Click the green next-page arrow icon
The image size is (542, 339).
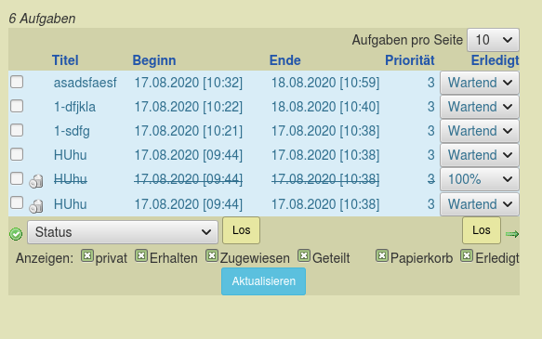512,234
